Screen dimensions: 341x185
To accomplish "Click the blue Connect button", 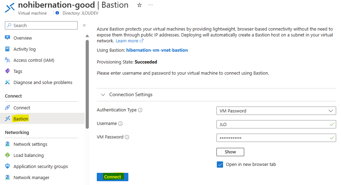I will click(112, 177).
